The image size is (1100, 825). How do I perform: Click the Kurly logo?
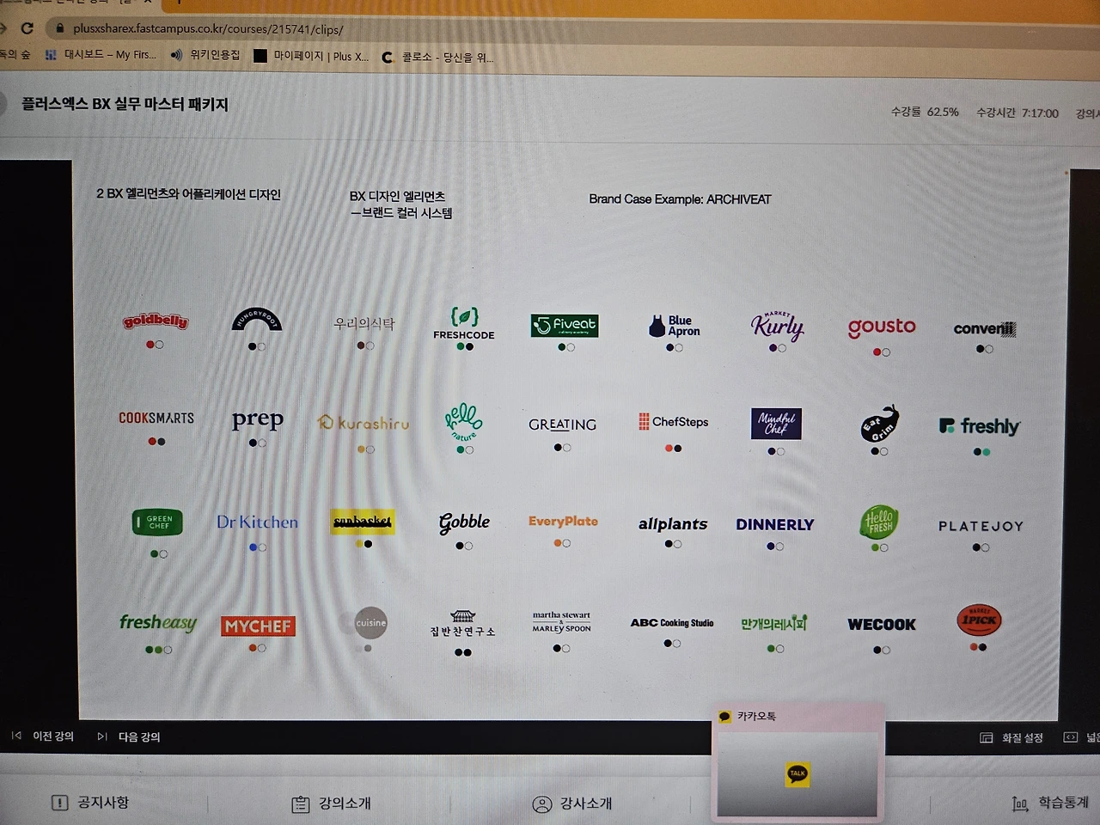(778, 326)
